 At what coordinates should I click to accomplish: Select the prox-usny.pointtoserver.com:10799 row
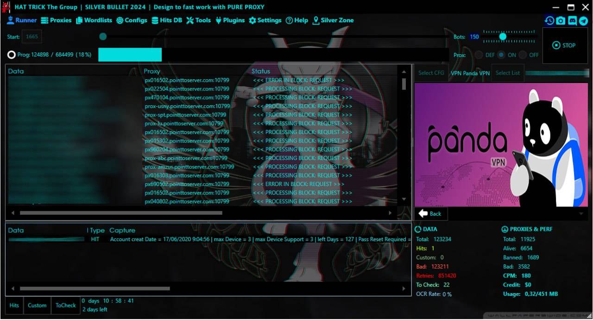203,106
